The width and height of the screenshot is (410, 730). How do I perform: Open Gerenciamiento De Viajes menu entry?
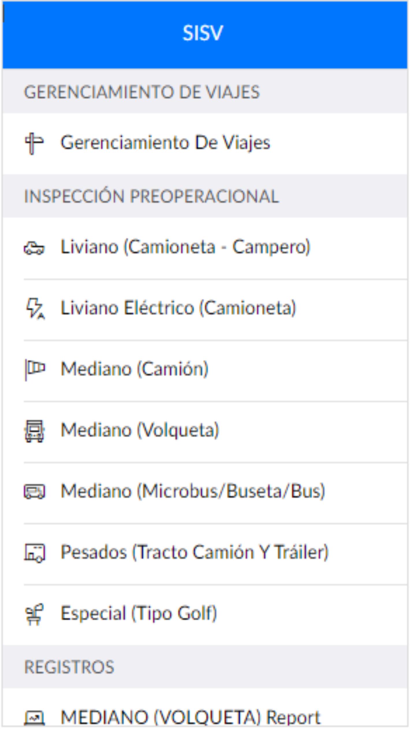(x=205, y=144)
